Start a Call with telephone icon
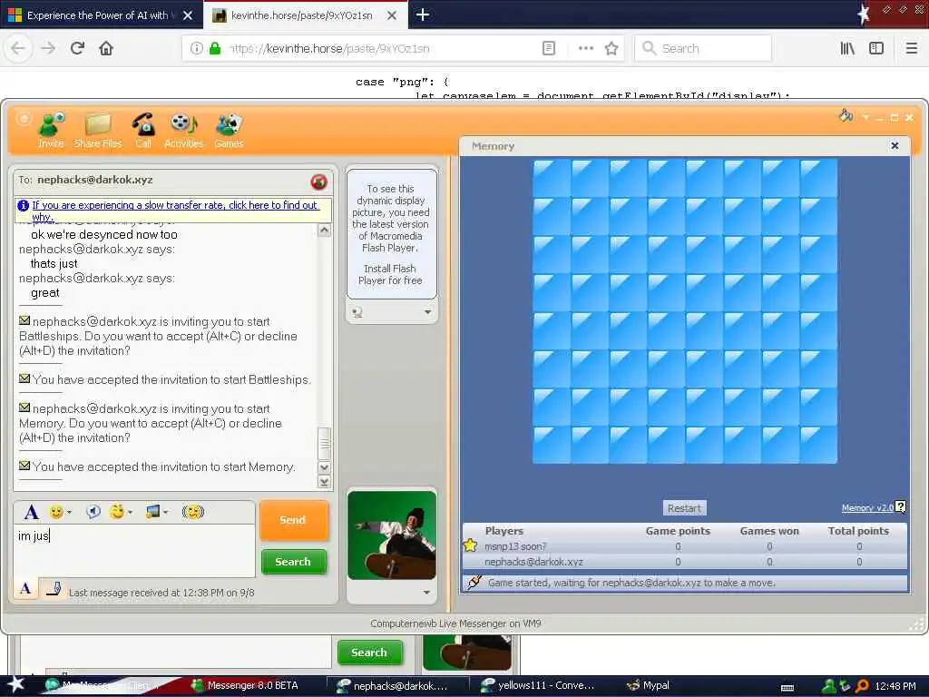Viewport: 929px width, 697px height. [142, 131]
